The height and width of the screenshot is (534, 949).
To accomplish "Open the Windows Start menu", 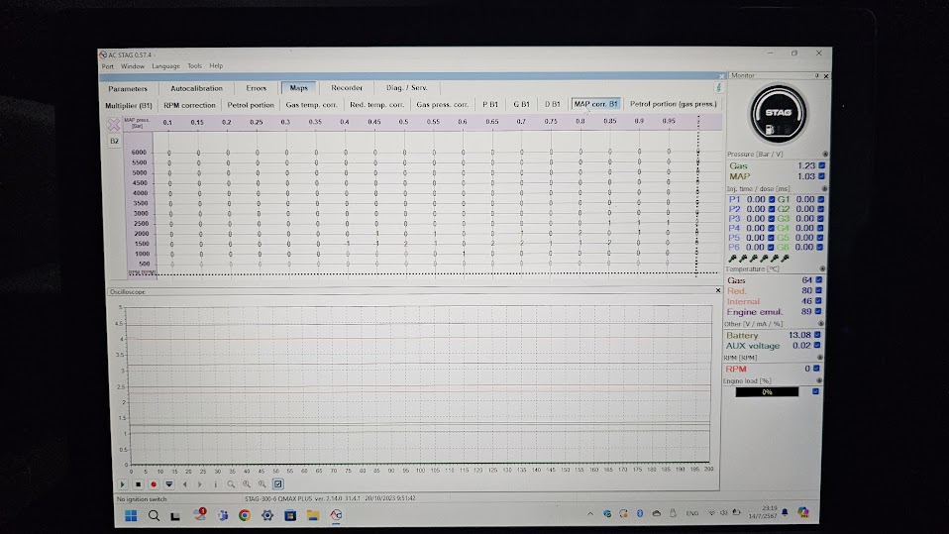I will [x=131, y=515].
